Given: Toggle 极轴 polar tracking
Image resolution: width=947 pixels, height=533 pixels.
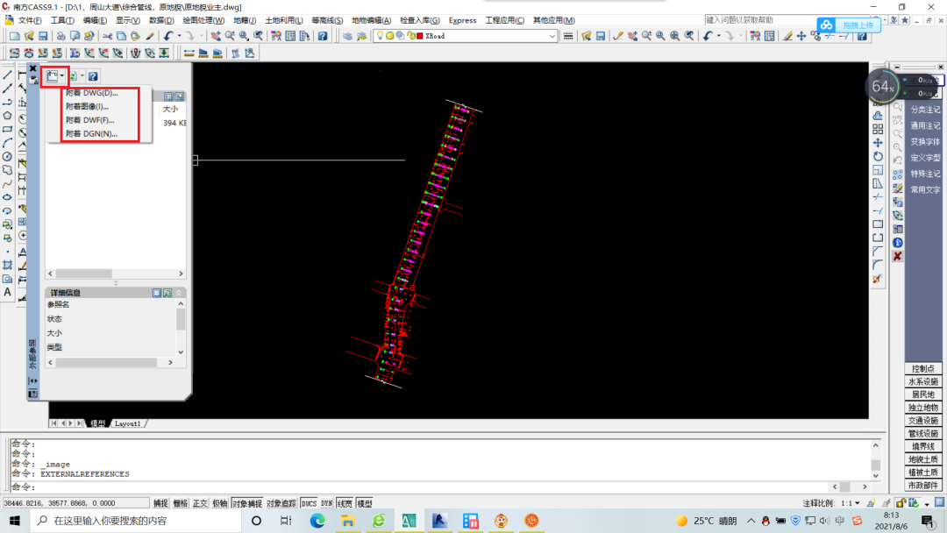Looking at the screenshot, I should coord(220,503).
